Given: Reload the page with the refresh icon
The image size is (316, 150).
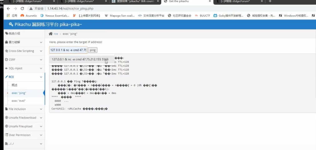Looking at the screenshot, I should click(22, 8).
